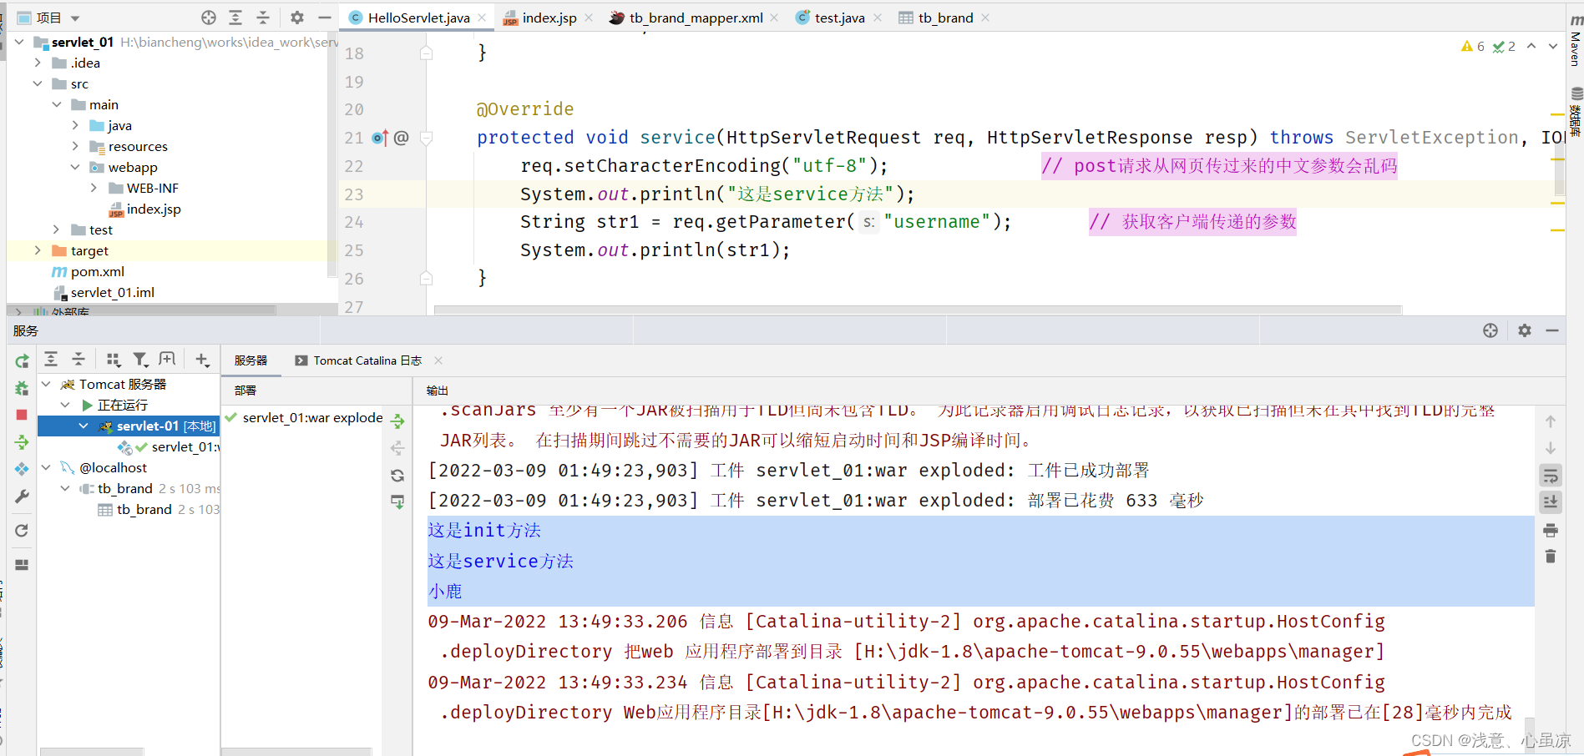Select servlet_01:war exploded deployment entry

click(x=304, y=417)
